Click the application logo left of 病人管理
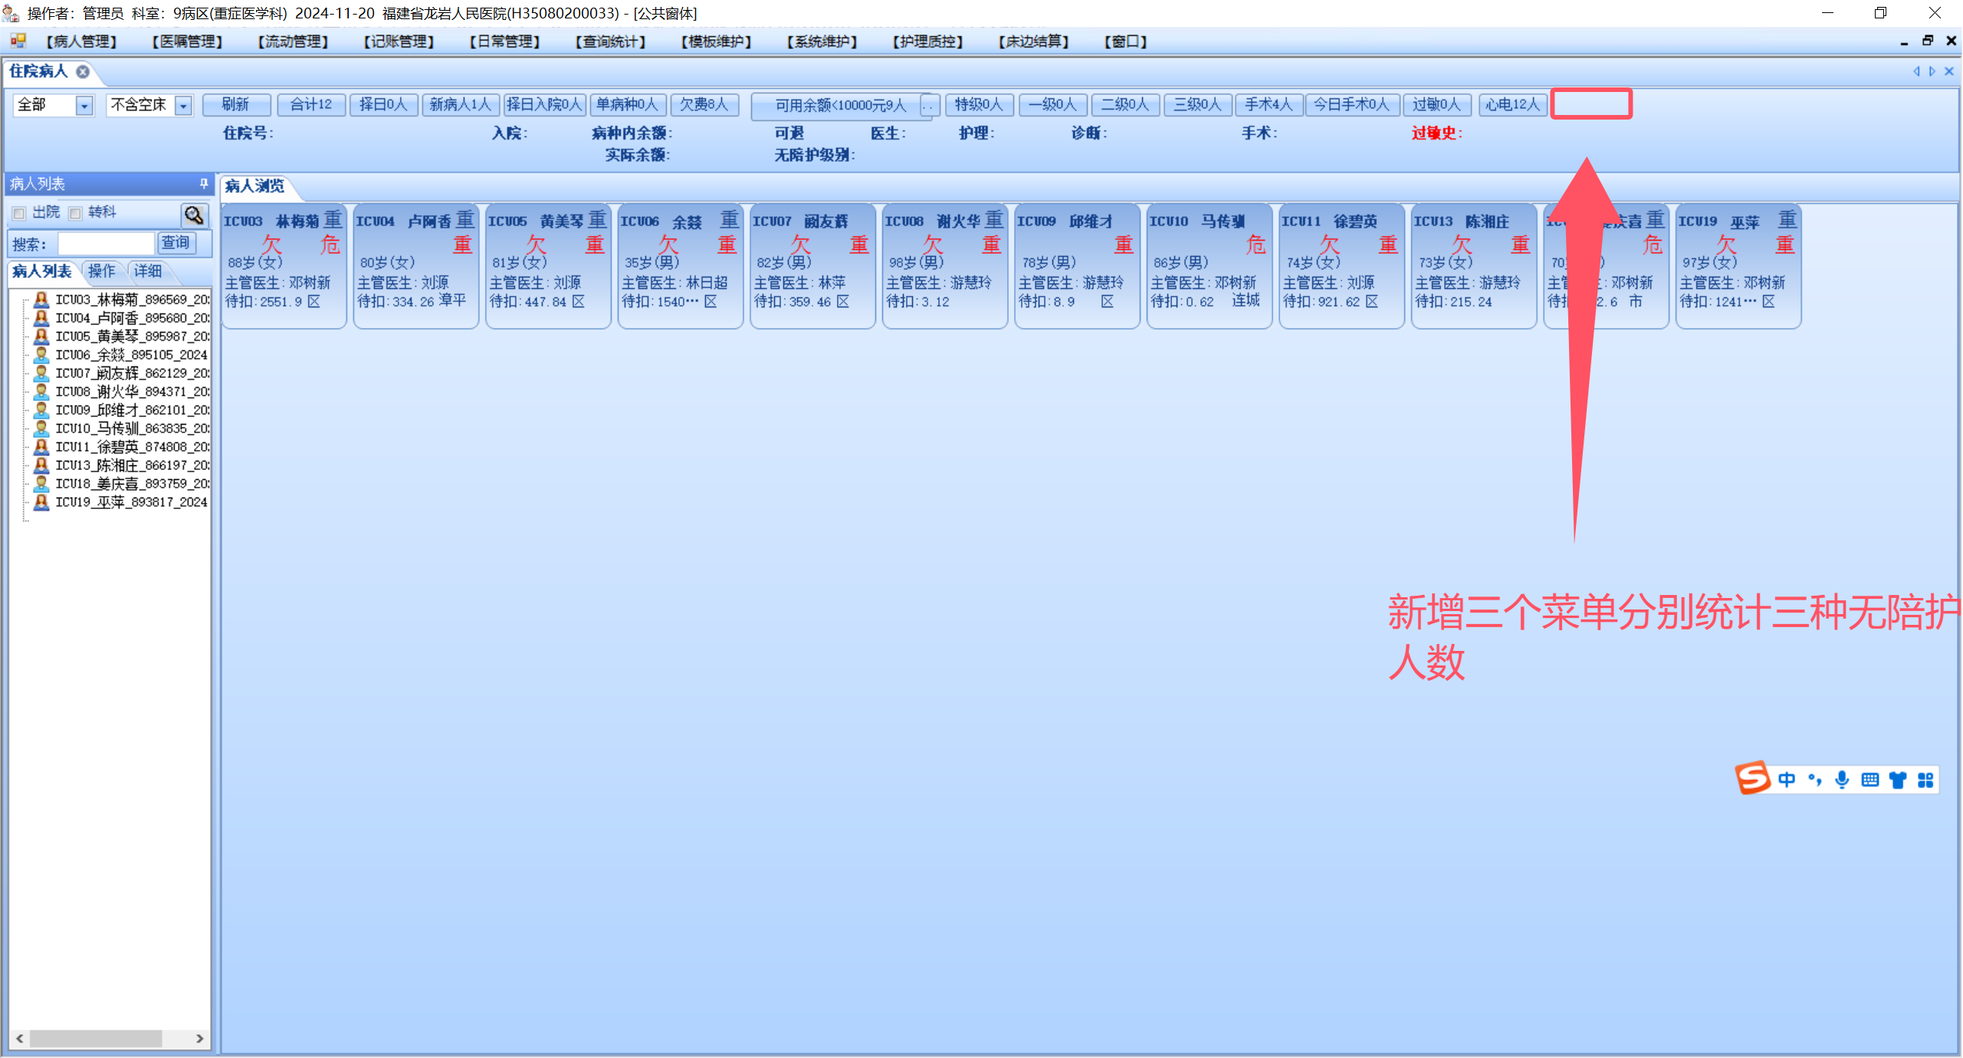 [18, 41]
